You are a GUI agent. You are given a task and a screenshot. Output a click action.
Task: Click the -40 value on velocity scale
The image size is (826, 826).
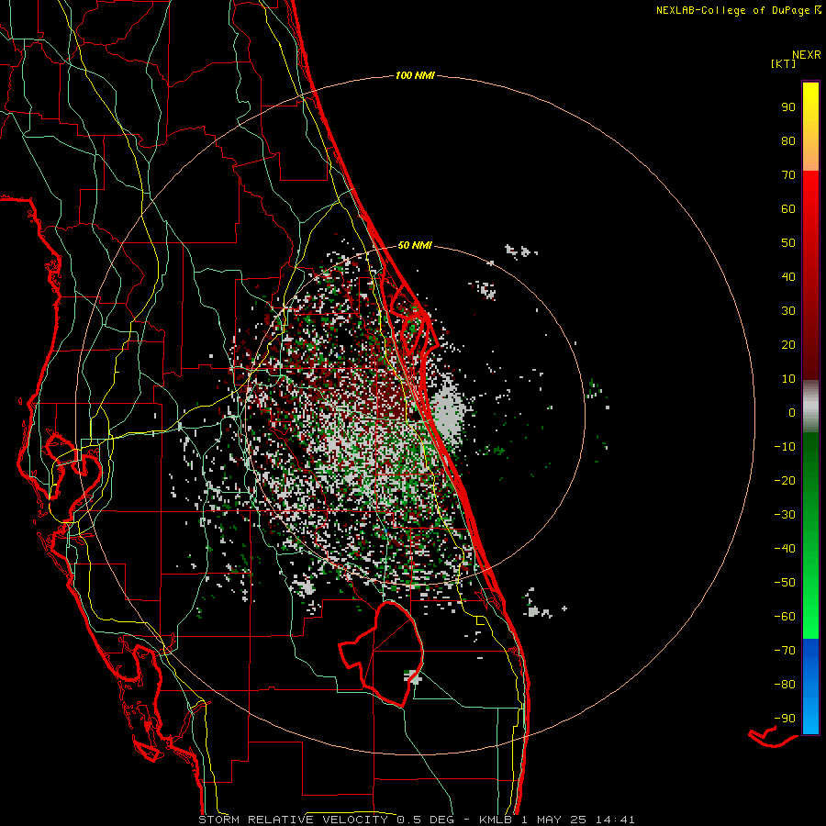click(x=785, y=549)
